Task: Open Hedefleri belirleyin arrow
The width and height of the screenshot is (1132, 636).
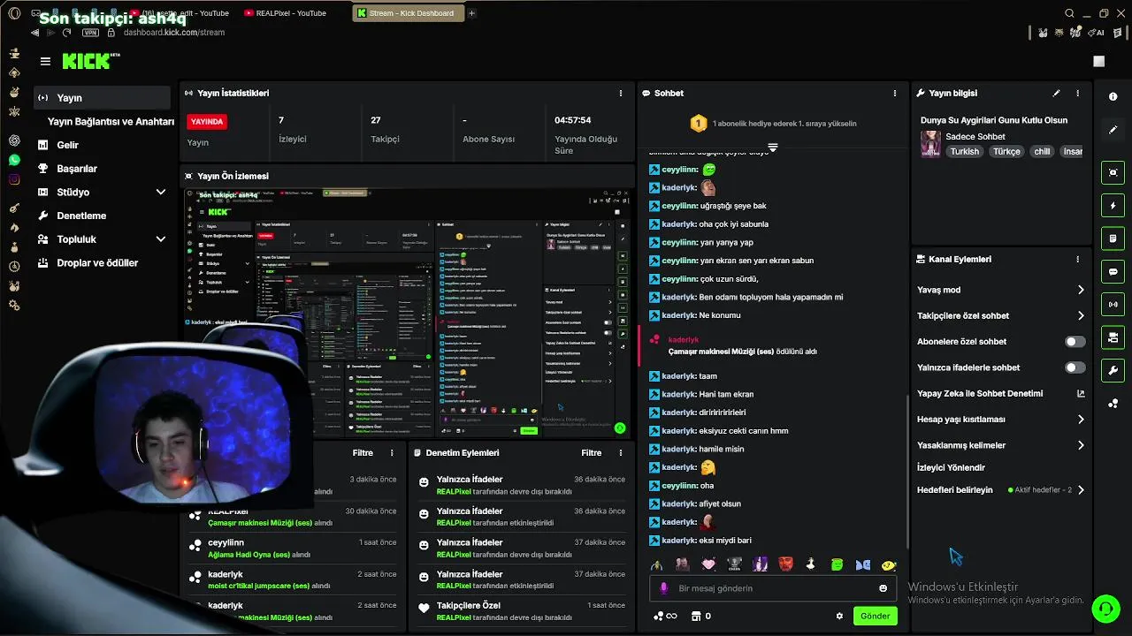Action: [x=1081, y=490]
